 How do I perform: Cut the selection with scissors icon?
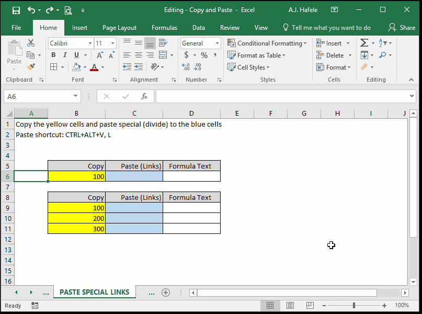(x=31, y=43)
